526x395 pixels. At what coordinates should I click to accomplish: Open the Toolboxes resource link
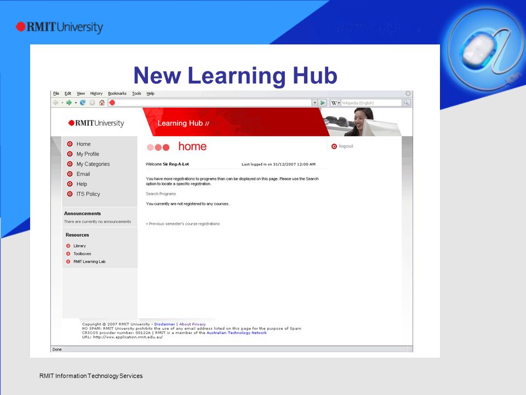(82, 254)
